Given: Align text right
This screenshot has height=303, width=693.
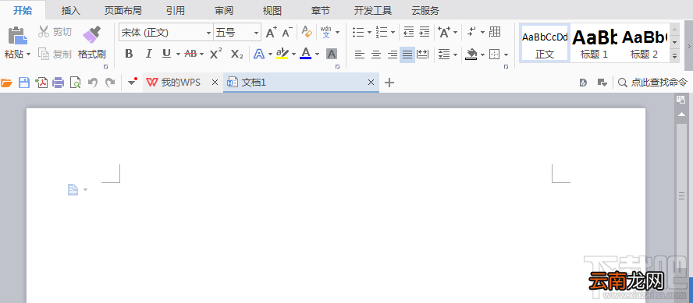Looking at the screenshot, I should [392, 55].
